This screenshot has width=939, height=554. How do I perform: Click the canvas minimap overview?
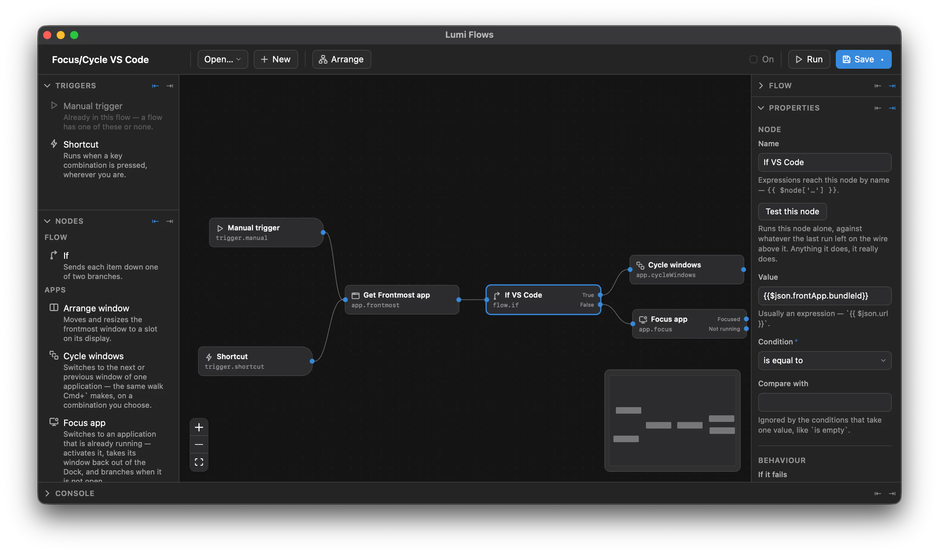point(672,421)
